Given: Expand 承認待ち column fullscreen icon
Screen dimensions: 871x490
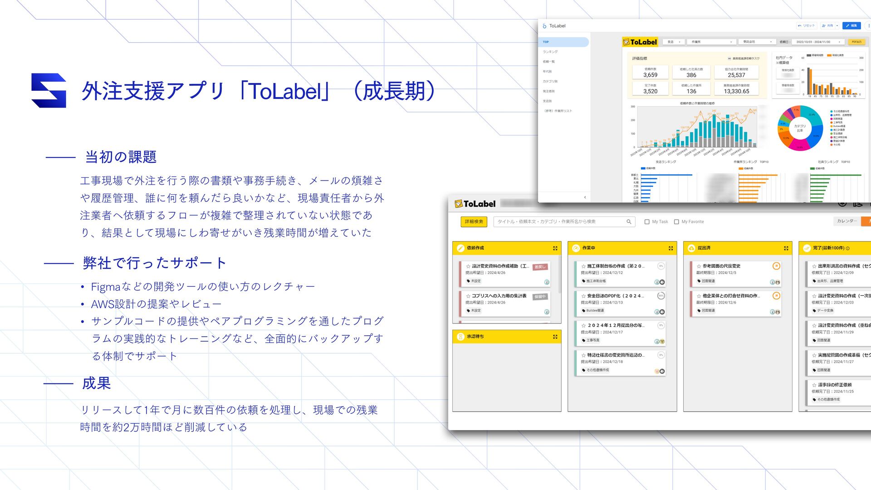Looking at the screenshot, I should pos(555,337).
